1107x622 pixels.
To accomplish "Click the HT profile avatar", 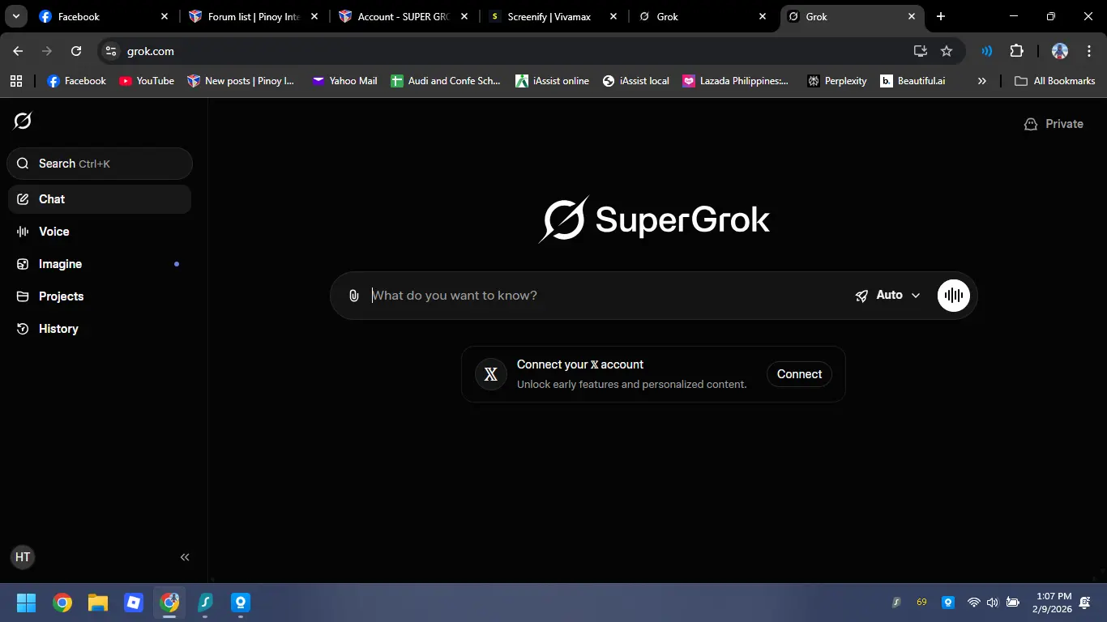I will (x=23, y=557).
